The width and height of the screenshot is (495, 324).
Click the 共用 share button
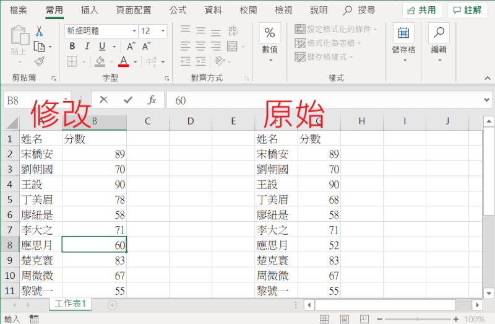(x=422, y=10)
